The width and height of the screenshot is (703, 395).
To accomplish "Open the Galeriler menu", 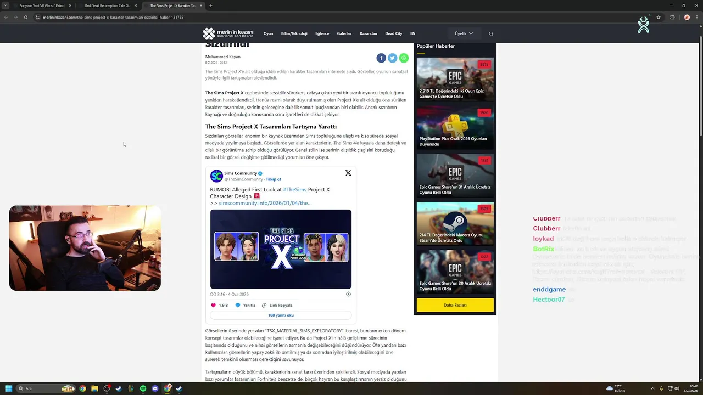I will 344,33.
